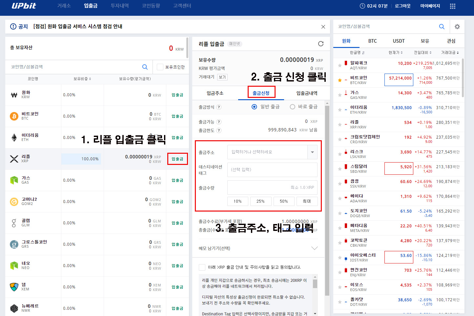Set withdrawal amount to 최대
The width and height of the screenshot is (474, 316).
[x=307, y=201]
